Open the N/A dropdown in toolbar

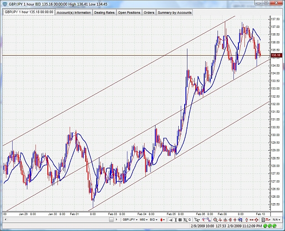(276, 220)
